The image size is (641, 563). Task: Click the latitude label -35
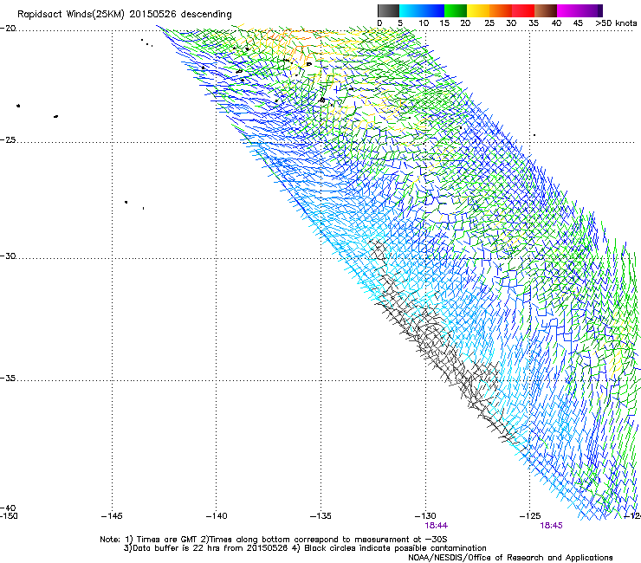pyautogui.click(x=8, y=379)
